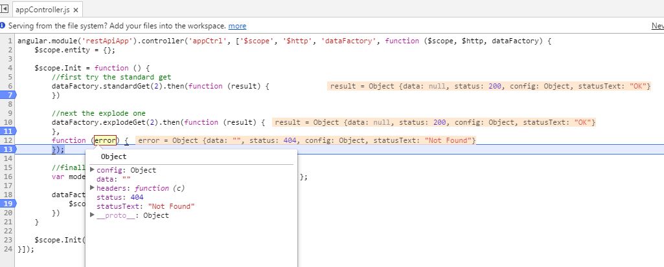This screenshot has width=664, height=267.
Task: Toggle the file navigator pane icon
Action: [5, 10]
